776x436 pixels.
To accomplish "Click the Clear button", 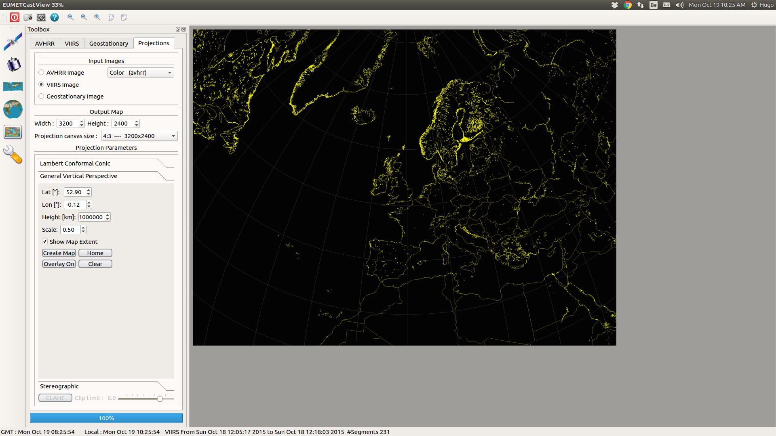I will [95, 264].
